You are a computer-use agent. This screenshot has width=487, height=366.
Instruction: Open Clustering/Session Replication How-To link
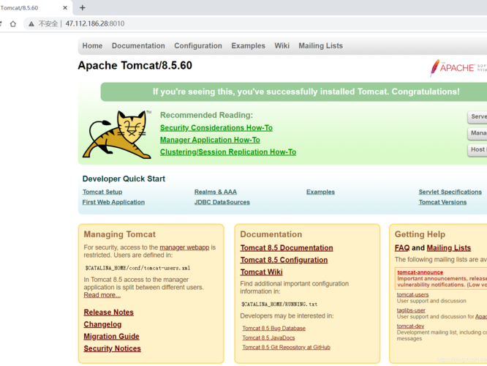click(228, 152)
